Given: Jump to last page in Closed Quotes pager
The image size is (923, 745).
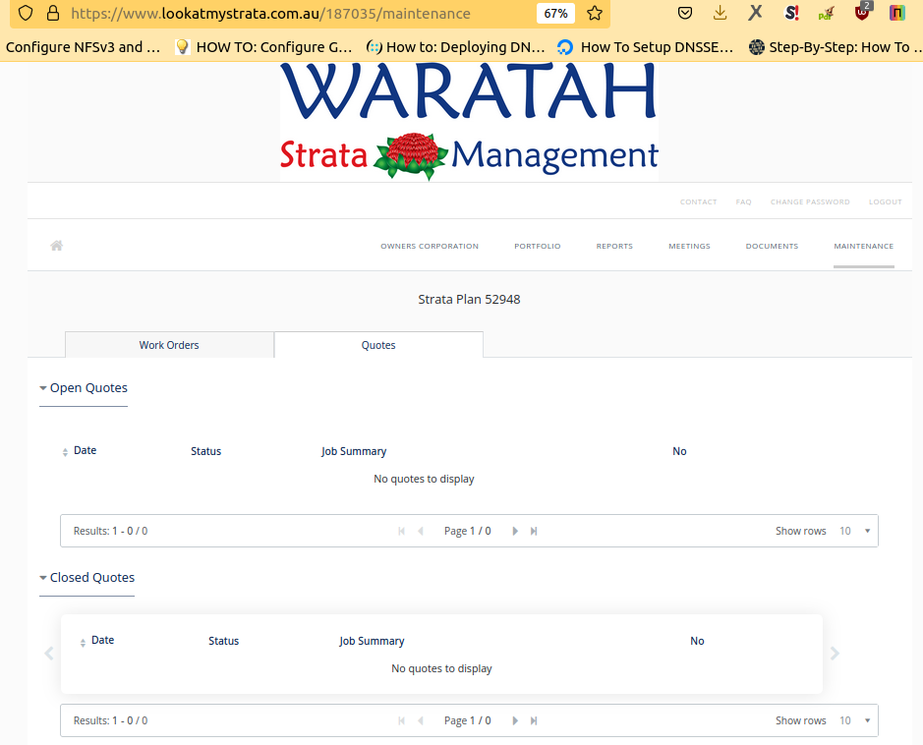Looking at the screenshot, I should point(534,720).
